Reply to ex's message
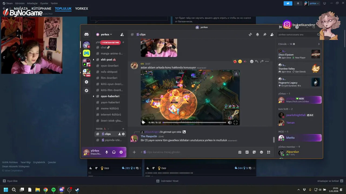The image size is (346, 194). [x=257, y=61]
